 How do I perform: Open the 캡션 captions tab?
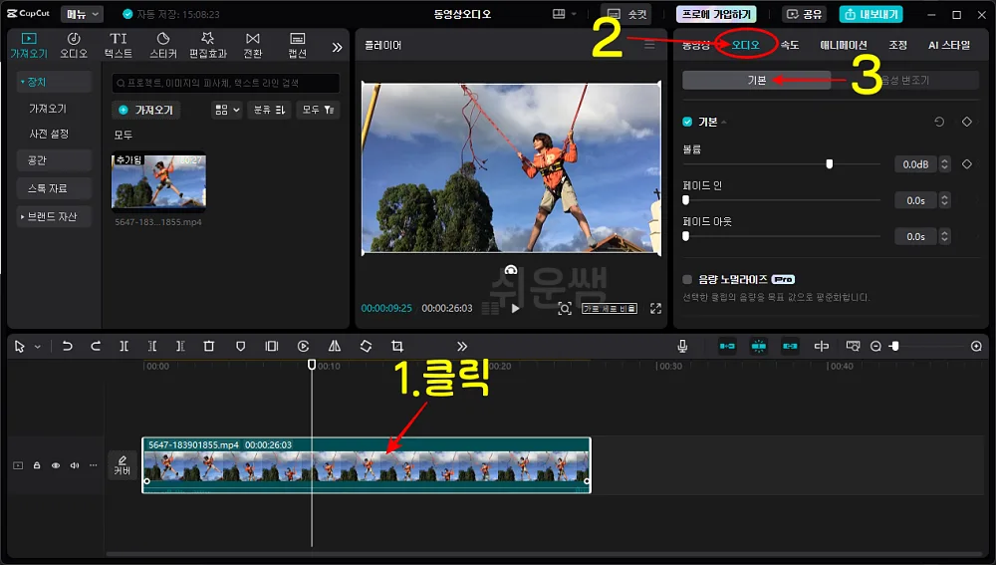297,46
